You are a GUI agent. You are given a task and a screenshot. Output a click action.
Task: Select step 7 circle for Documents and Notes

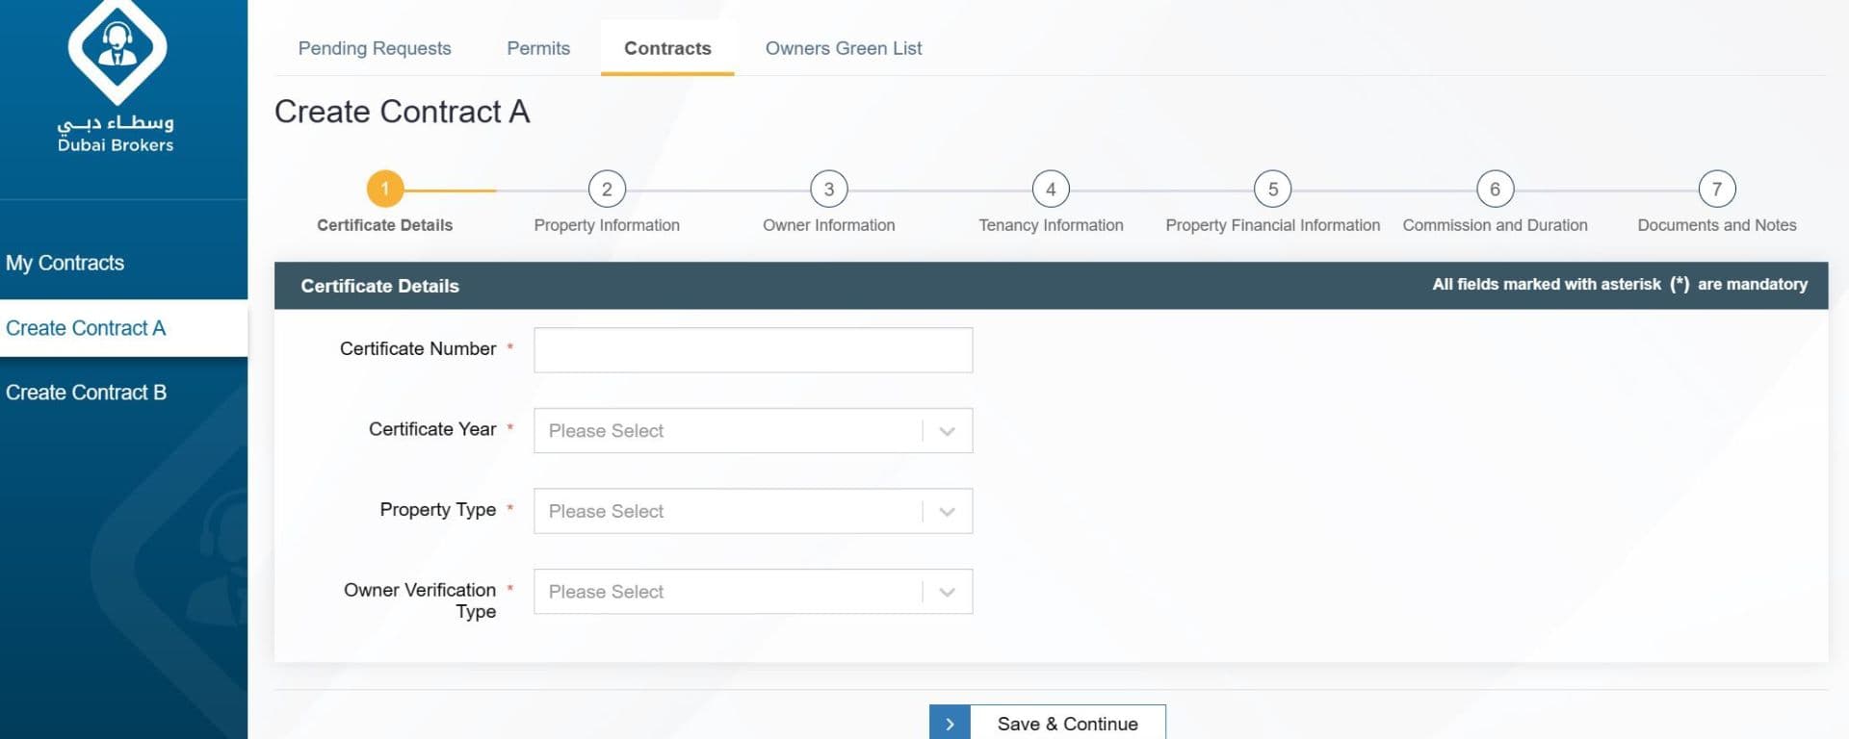point(1717,189)
